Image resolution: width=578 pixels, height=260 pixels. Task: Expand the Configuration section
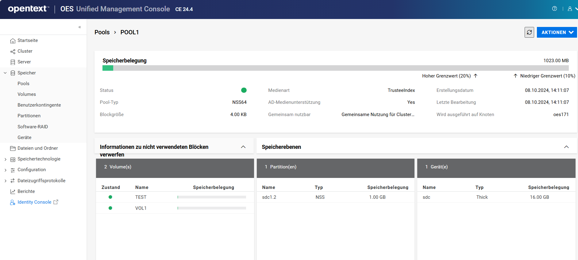[x=5, y=170]
